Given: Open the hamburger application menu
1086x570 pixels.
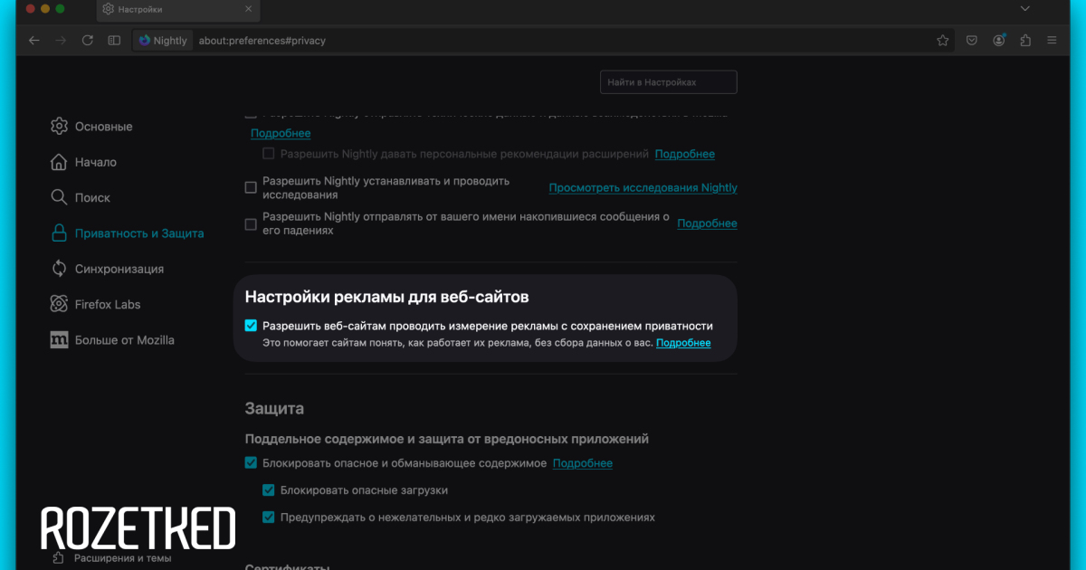Looking at the screenshot, I should [x=1052, y=40].
